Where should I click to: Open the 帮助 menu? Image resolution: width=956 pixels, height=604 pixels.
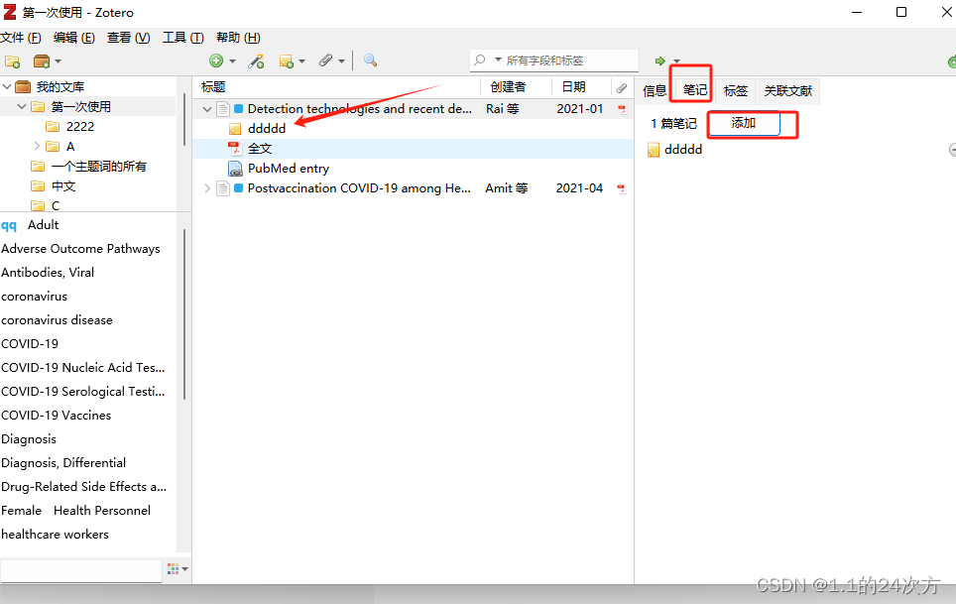(238, 38)
